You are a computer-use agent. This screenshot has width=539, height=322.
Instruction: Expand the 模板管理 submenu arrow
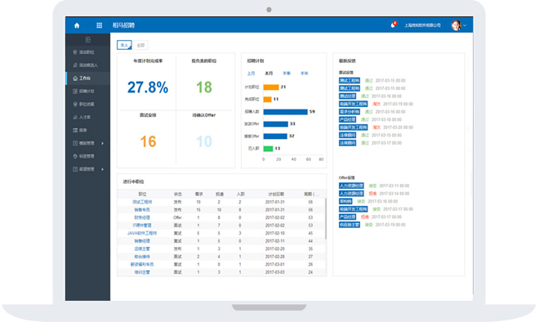(x=102, y=144)
